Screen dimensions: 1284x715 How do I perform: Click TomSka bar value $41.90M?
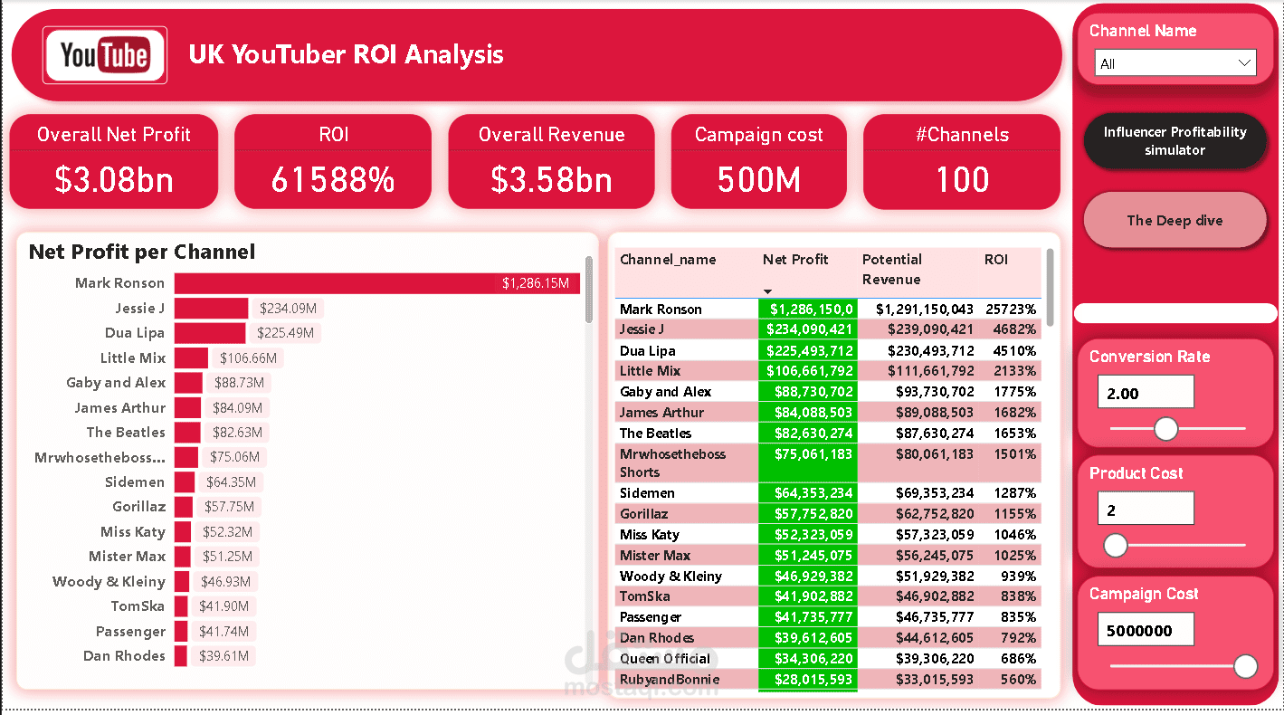(224, 606)
